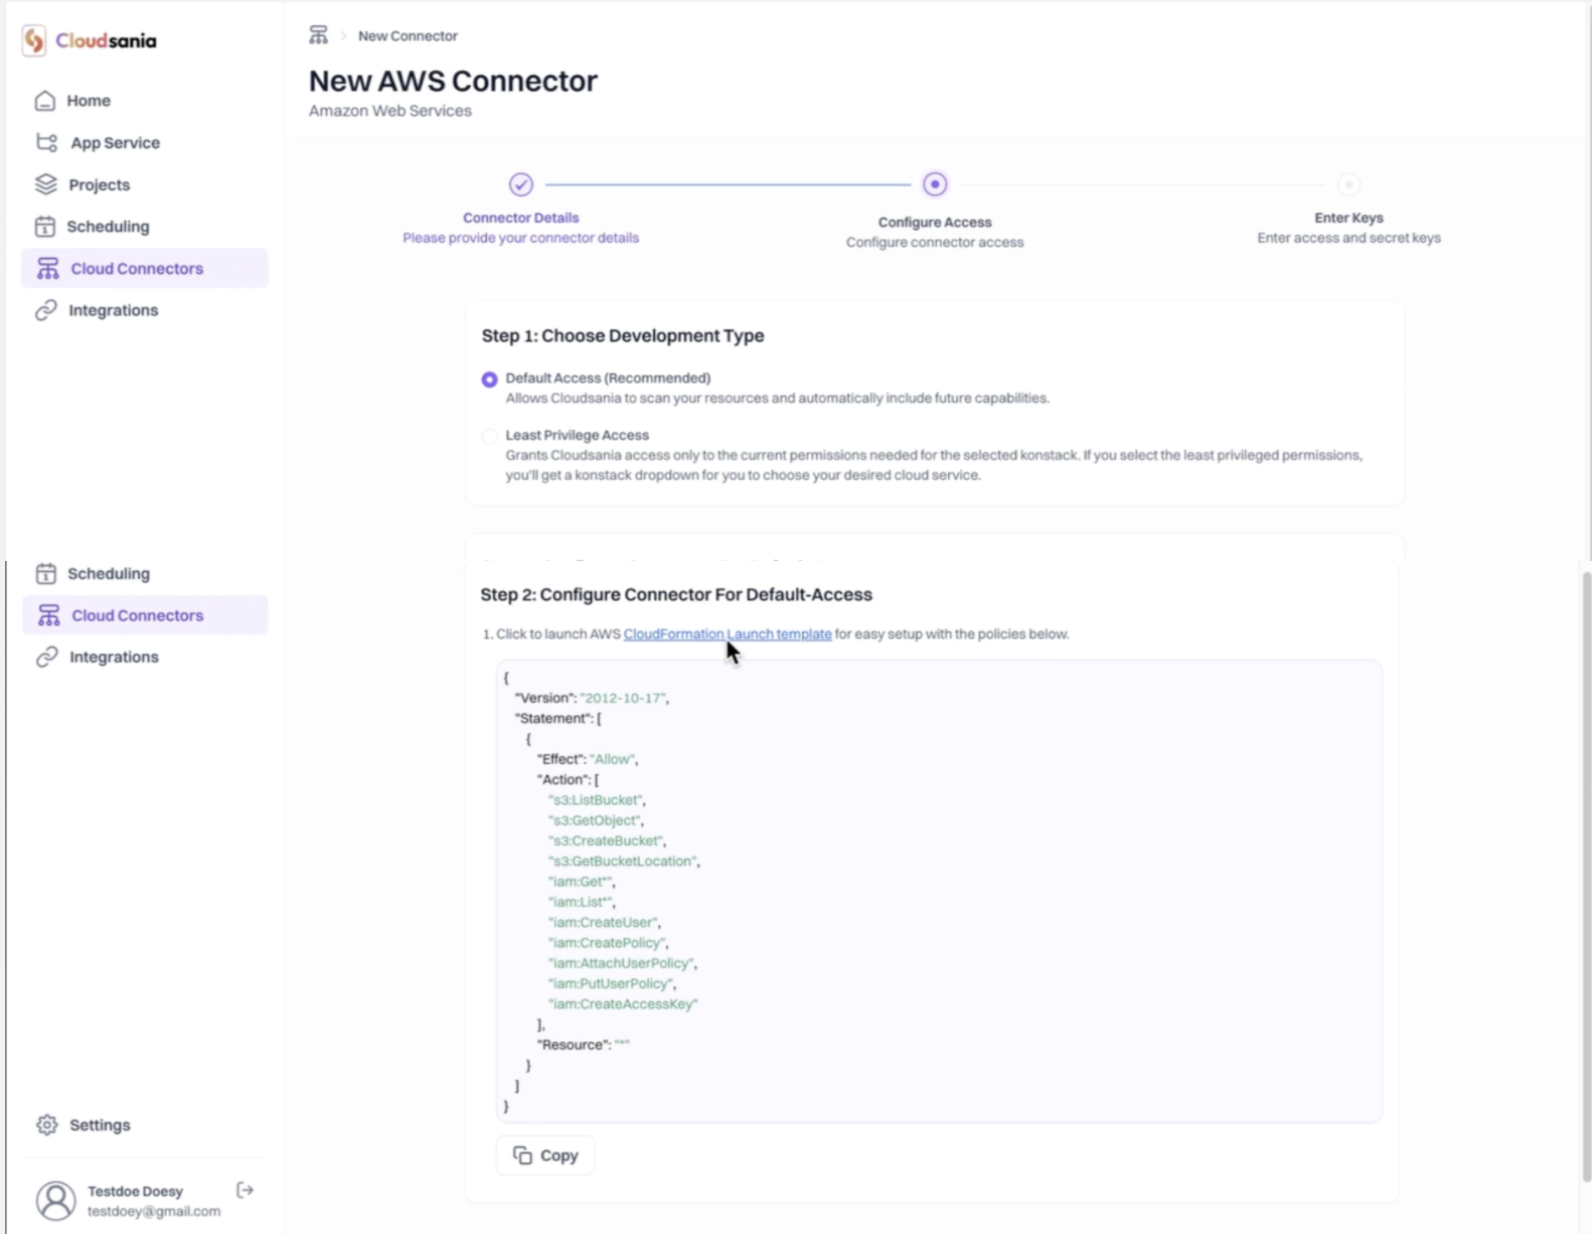The width and height of the screenshot is (1592, 1234).
Task: Open Home in sidebar
Action: (144, 101)
